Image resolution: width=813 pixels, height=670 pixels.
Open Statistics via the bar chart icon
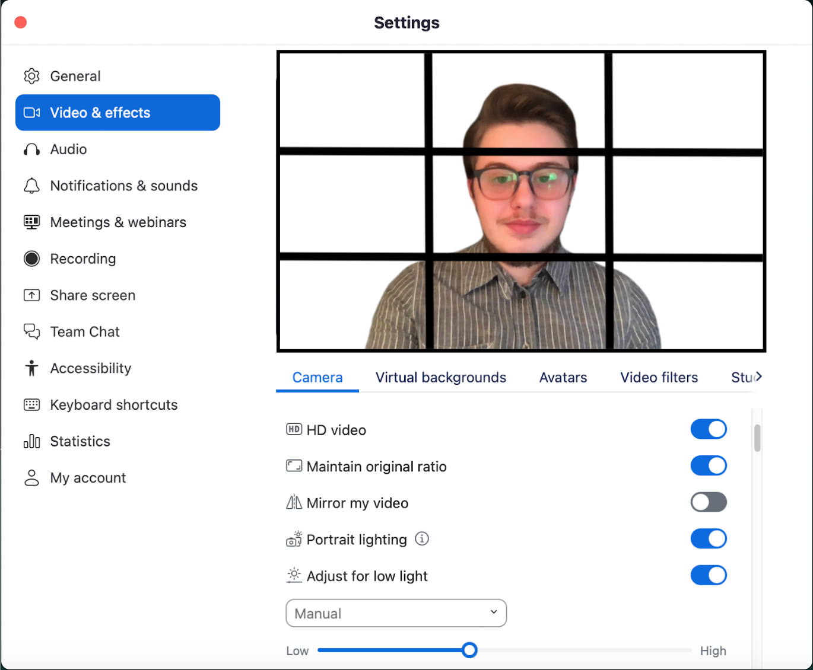pyautogui.click(x=31, y=441)
